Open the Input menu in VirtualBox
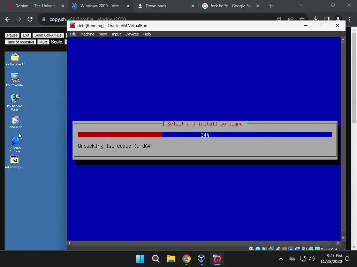The width and height of the screenshot is (357, 267). point(116,34)
